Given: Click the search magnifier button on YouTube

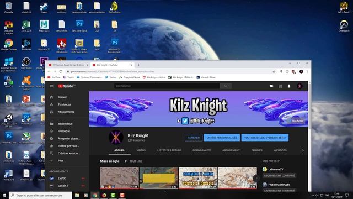Looking at the screenshot, I should pos(226,86).
